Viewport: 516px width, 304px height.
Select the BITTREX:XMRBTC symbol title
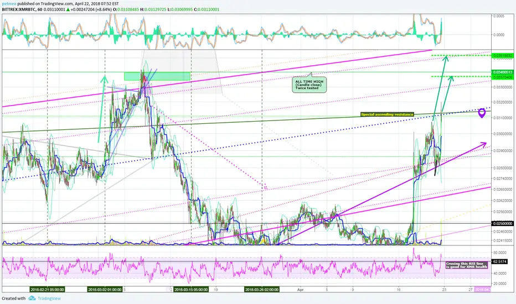tap(18, 9)
